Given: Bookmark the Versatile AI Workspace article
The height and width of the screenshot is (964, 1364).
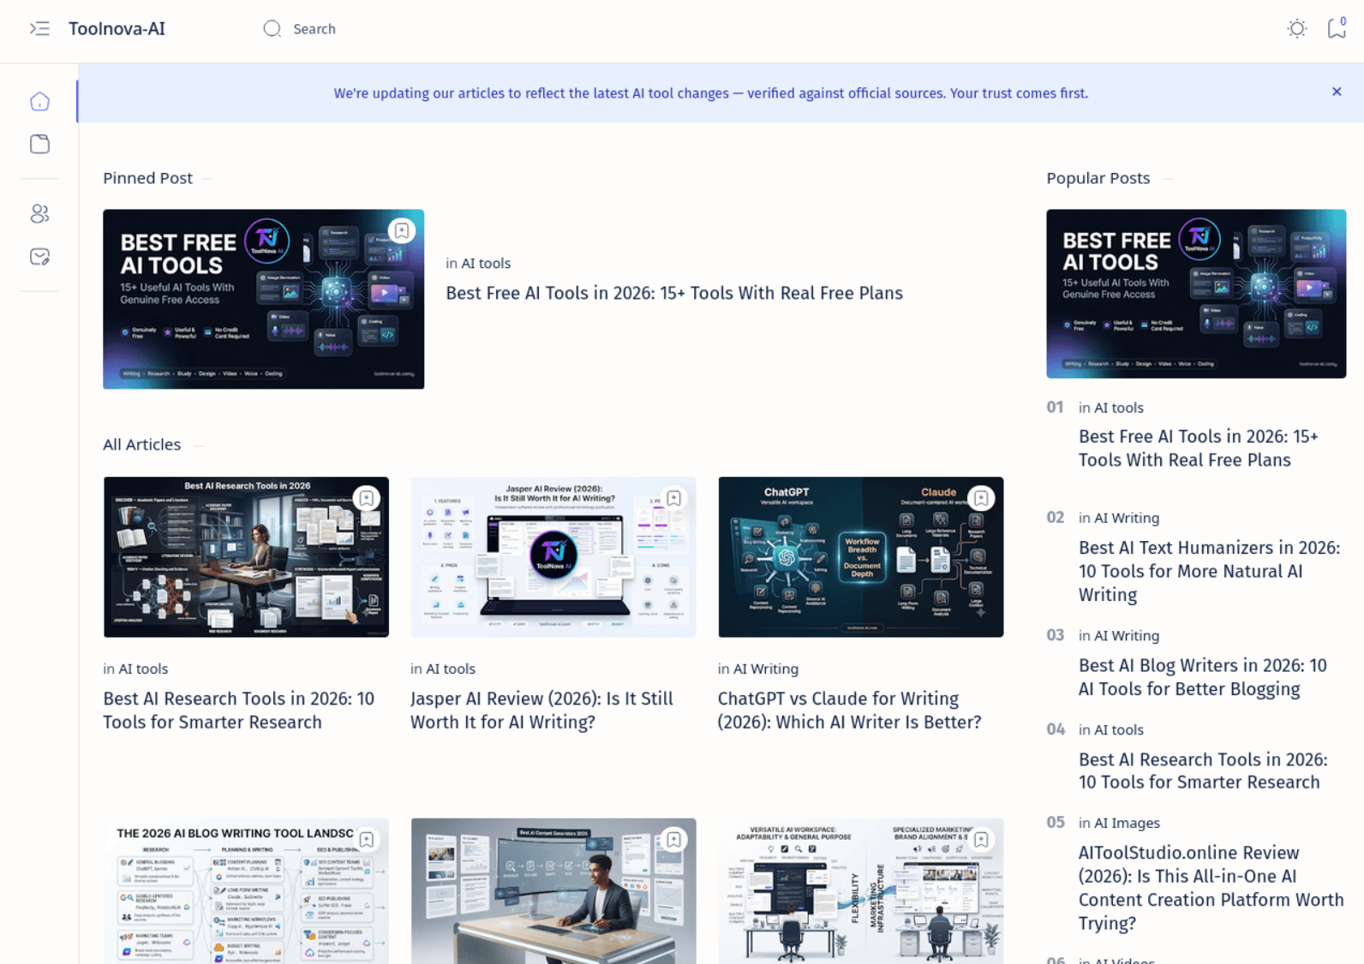Looking at the screenshot, I should [981, 840].
